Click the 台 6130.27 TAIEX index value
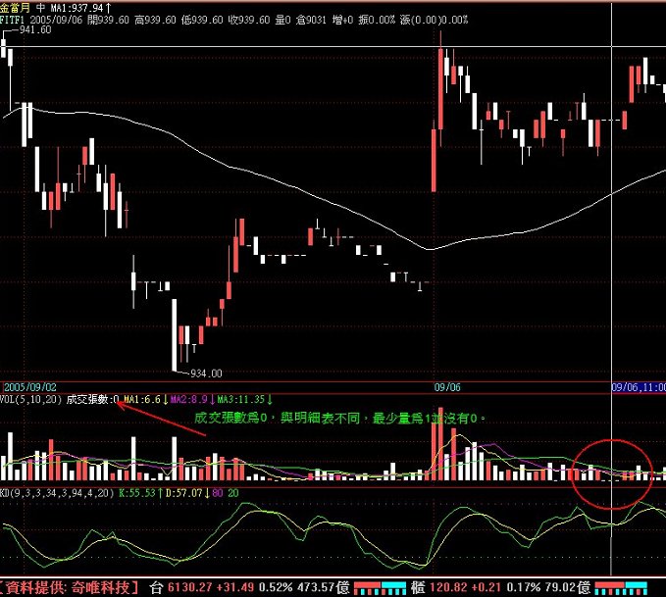 point(180,587)
